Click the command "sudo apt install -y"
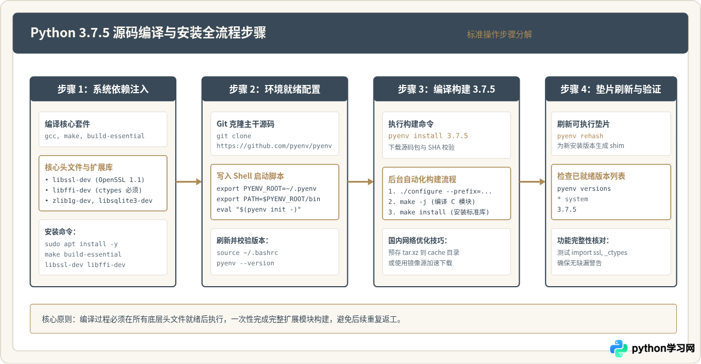Viewport: 701px width, 364px height. tap(81, 244)
